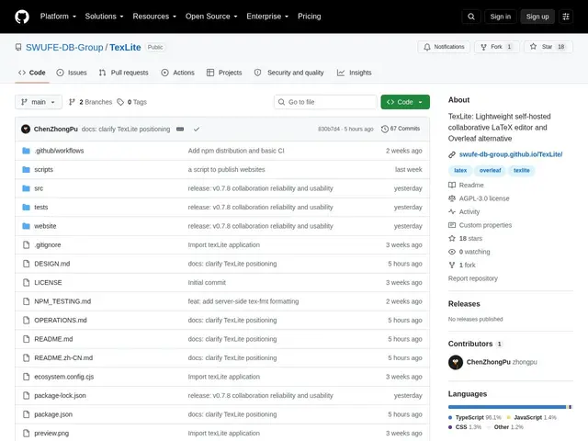
Task: View the 67 Commits history
Action: click(x=401, y=129)
